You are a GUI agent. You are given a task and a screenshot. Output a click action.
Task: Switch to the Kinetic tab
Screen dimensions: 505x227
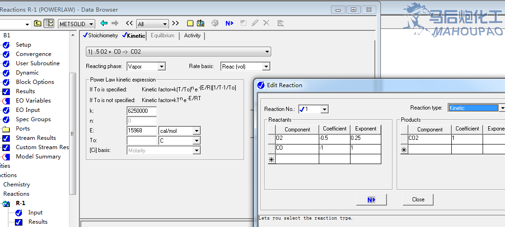coord(133,36)
